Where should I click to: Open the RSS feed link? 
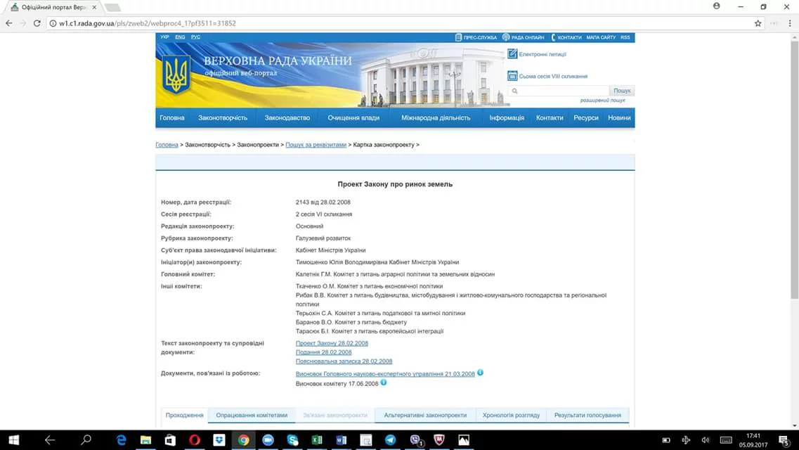625,37
